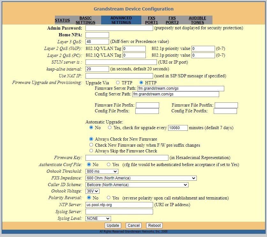Open the Caller ID Scheme dropdown
Image resolution: width=267 pixels, height=237 pixels.
pyautogui.click(x=137, y=185)
